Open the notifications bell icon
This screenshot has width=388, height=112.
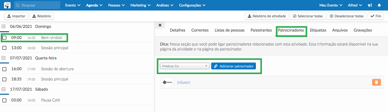coord(380,5)
